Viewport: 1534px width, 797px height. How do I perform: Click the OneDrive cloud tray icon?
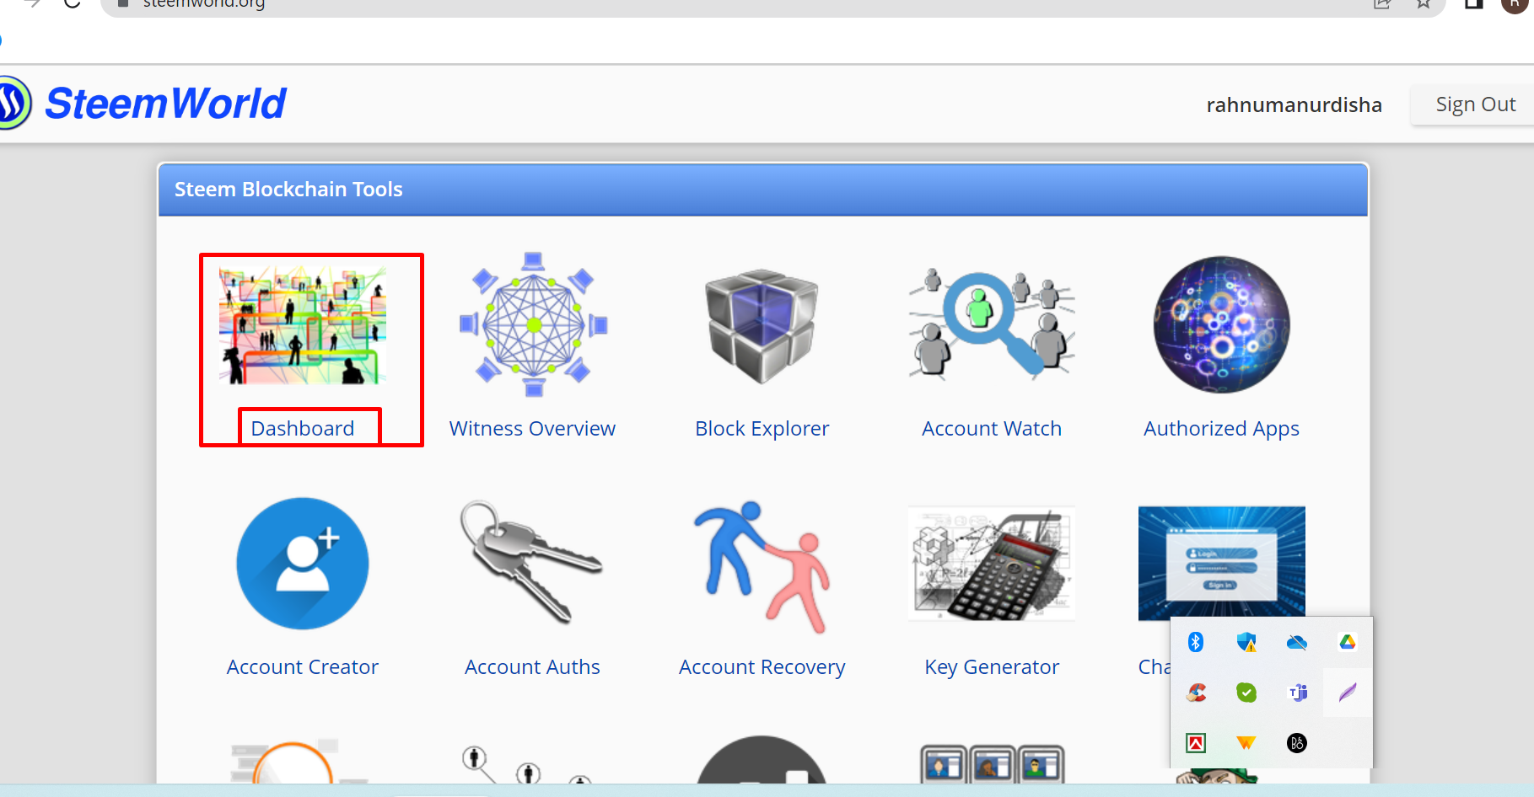tap(1297, 643)
